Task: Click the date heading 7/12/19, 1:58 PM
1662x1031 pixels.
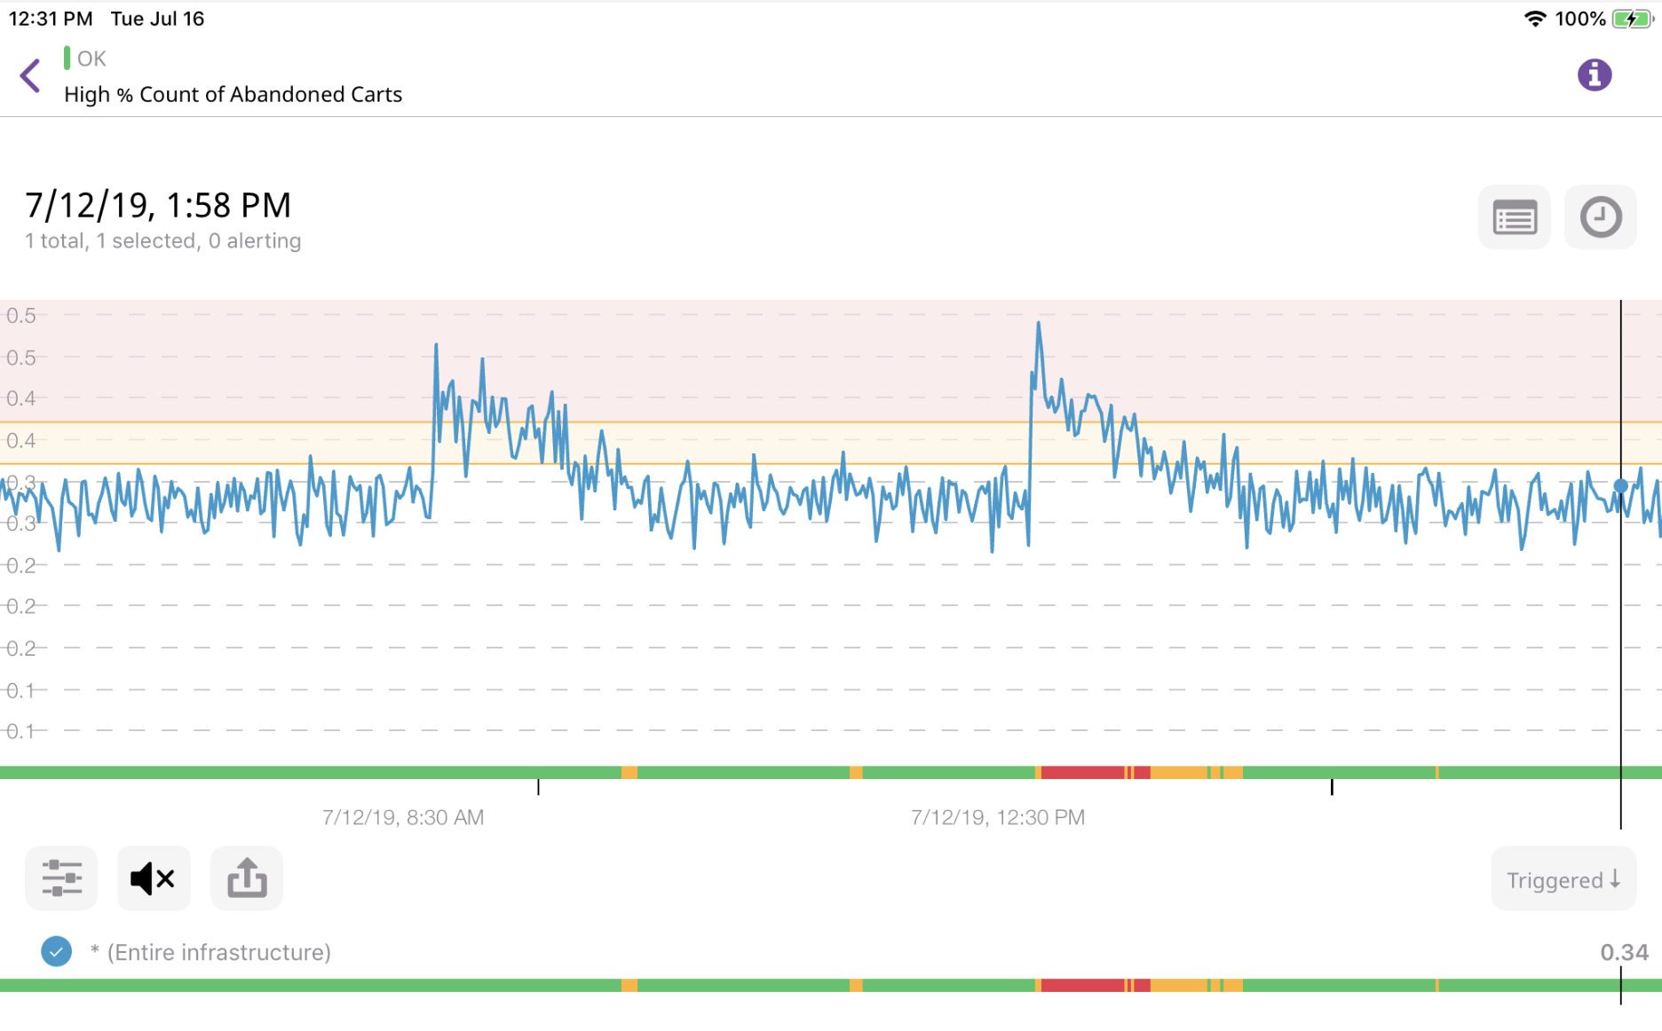Action: [x=158, y=205]
